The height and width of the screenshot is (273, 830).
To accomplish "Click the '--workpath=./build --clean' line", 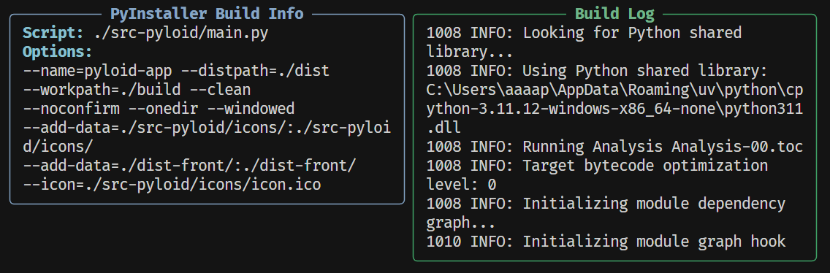I will click(x=137, y=89).
